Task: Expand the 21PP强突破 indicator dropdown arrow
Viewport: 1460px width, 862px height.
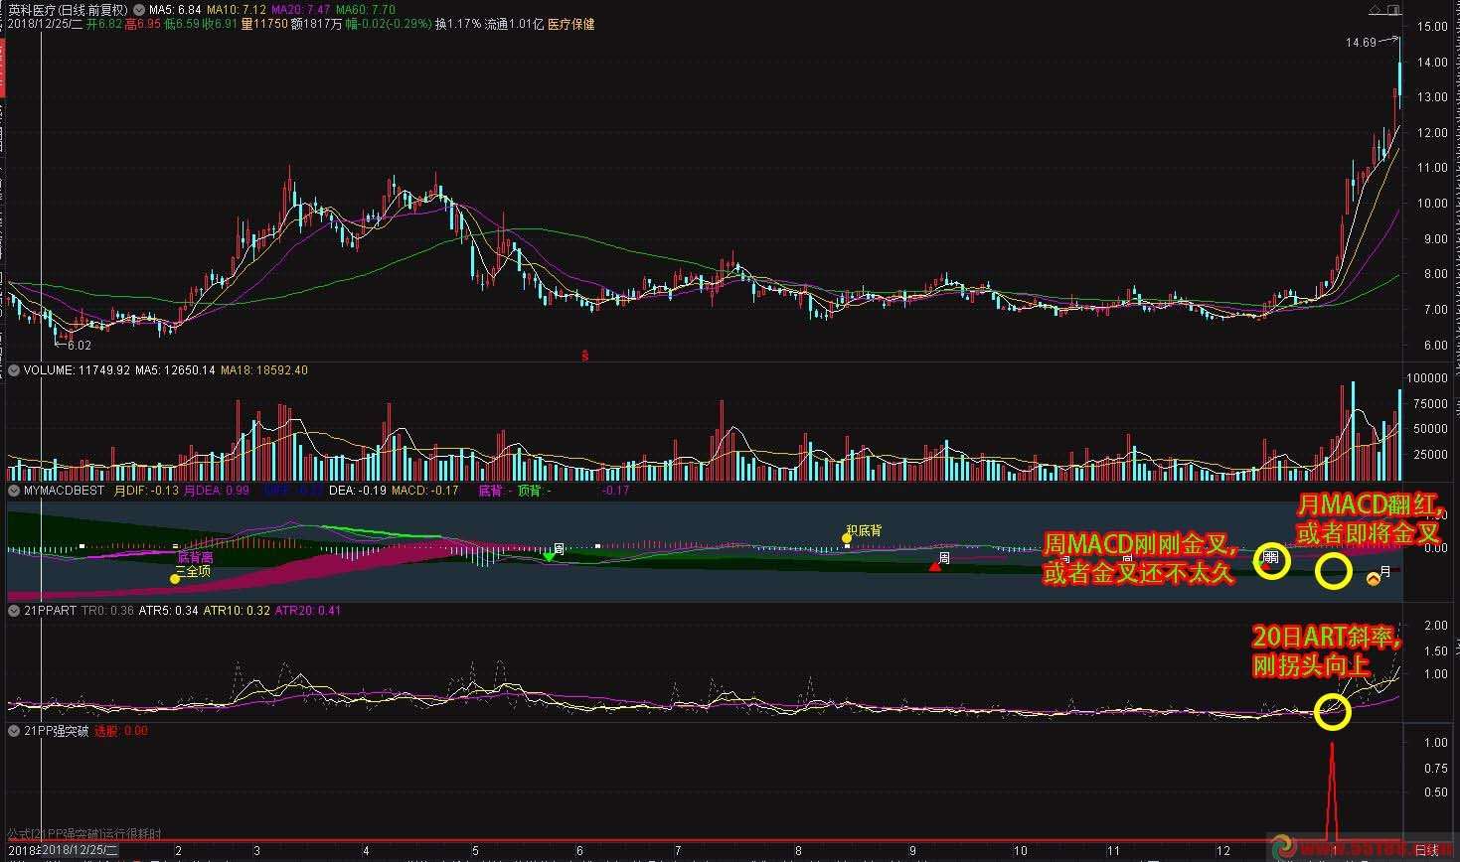Action: point(14,731)
